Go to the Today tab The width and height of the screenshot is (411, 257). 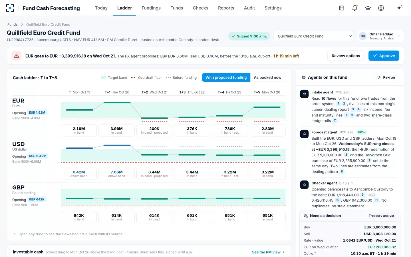pyautogui.click(x=101, y=8)
